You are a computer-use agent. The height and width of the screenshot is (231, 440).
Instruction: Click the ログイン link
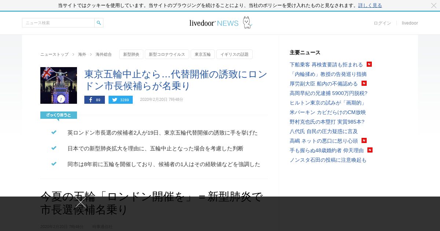pos(382,23)
